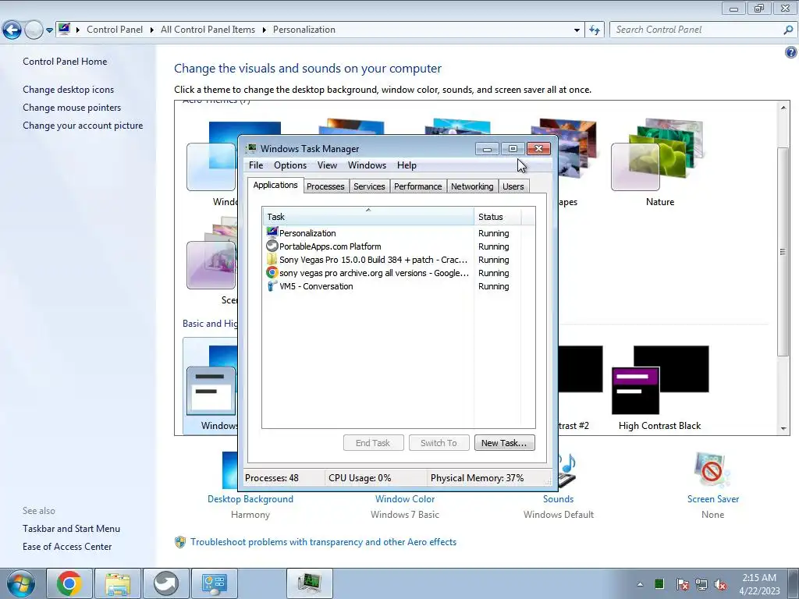Image resolution: width=799 pixels, height=599 pixels.
Task: Open Troubleshoot problems with transparency link
Action: click(323, 542)
